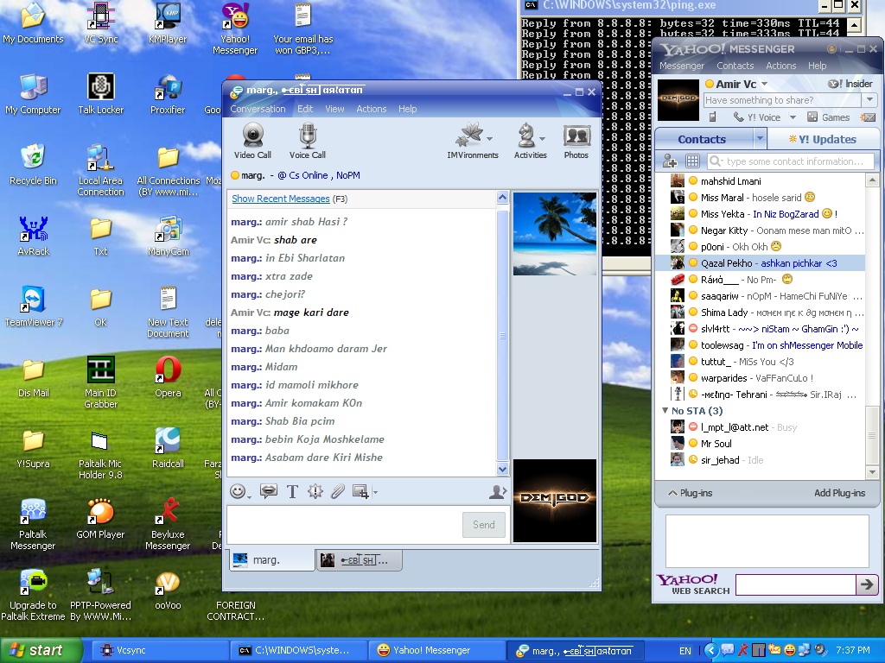Switch to Y! Updates tab
The width and height of the screenshot is (885, 663).
(x=823, y=139)
